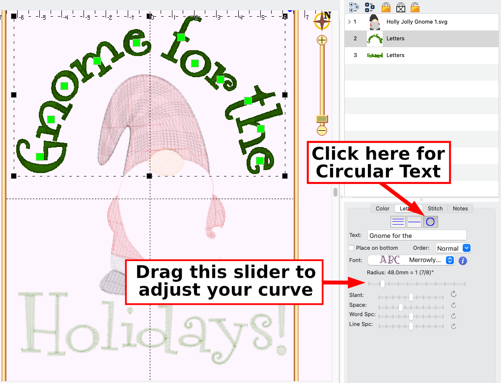Click the closed padlock lock icon
Image resolution: width=501 pixels, height=383 pixels.
tap(386, 7)
